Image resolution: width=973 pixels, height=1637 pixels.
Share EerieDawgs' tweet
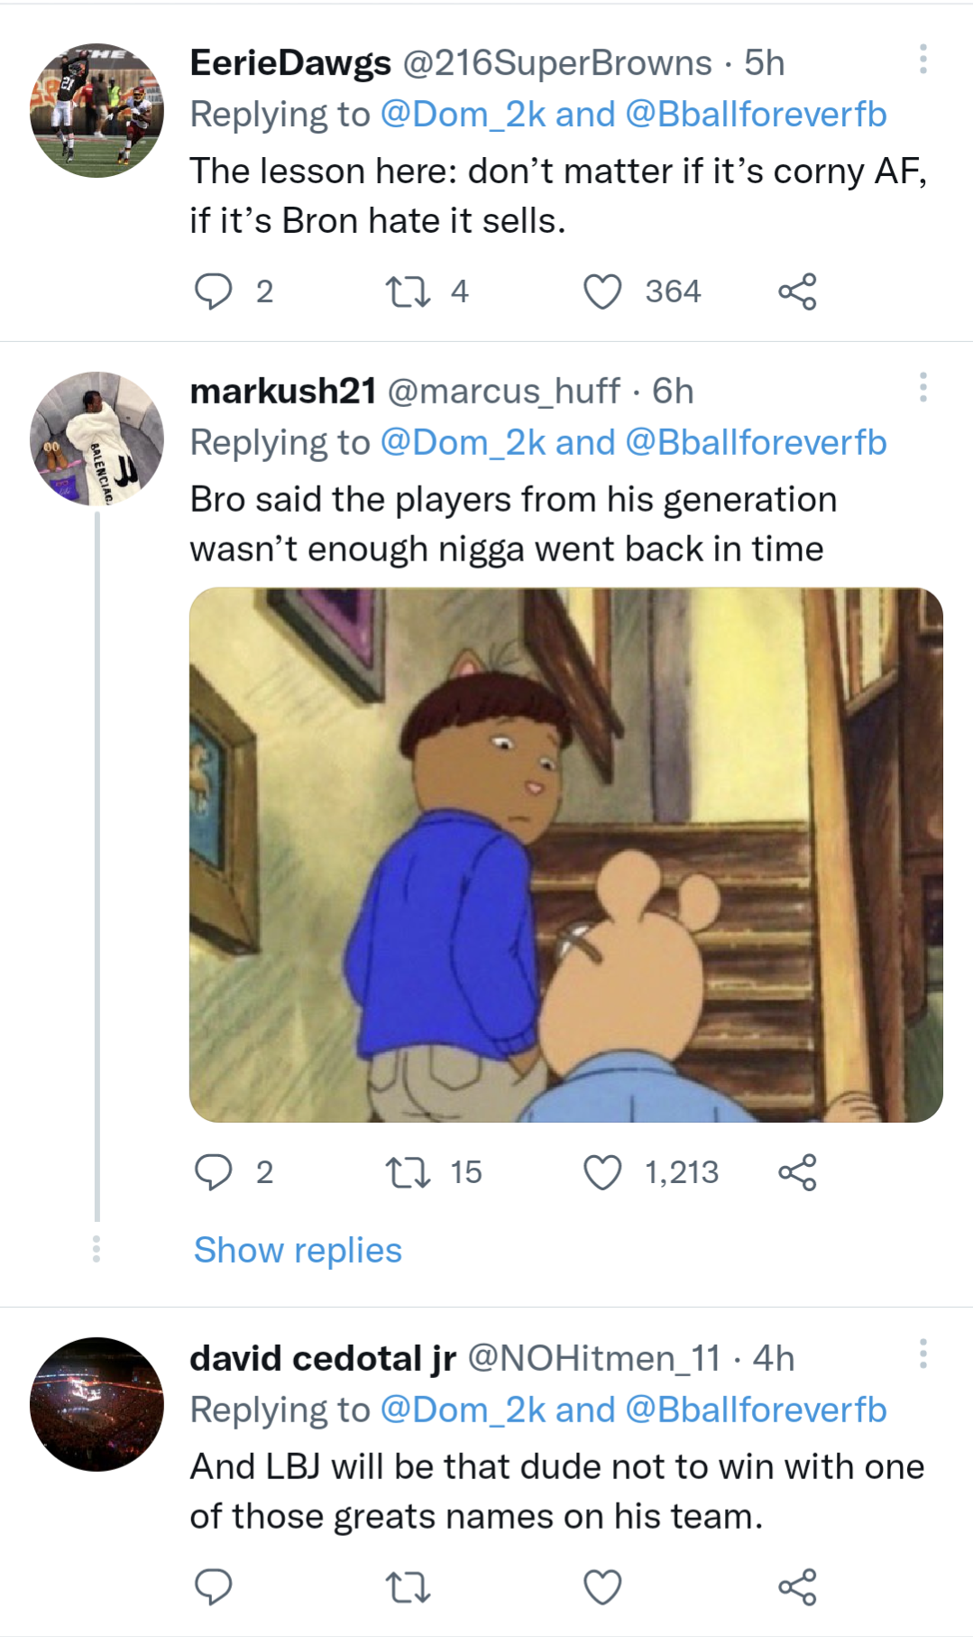[797, 291]
